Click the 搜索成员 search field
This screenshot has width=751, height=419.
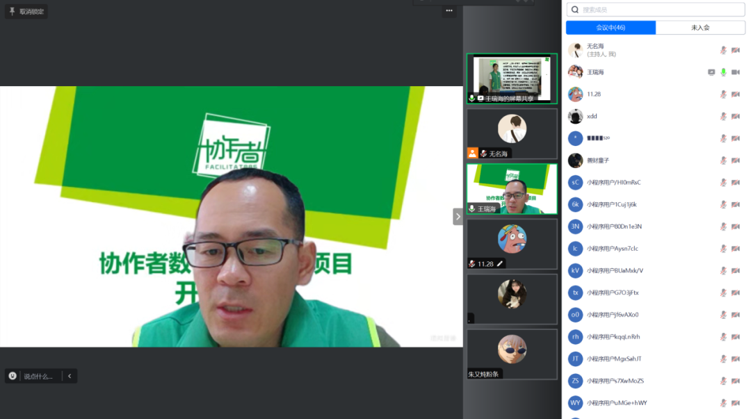[x=655, y=10]
